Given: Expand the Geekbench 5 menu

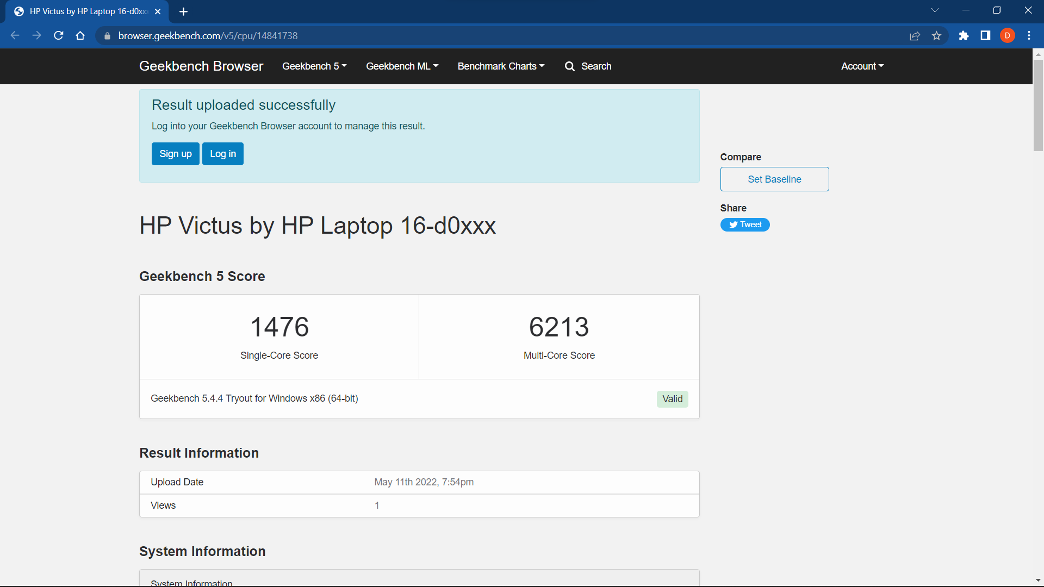Looking at the screenshot, I should click(x=314, y=66).
